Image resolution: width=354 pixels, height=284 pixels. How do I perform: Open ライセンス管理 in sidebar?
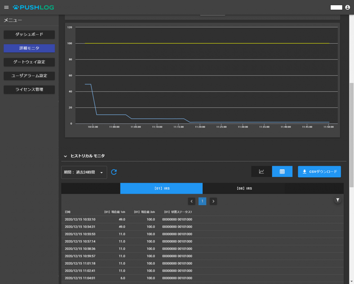pyautogui.click(x=29, y=90)
